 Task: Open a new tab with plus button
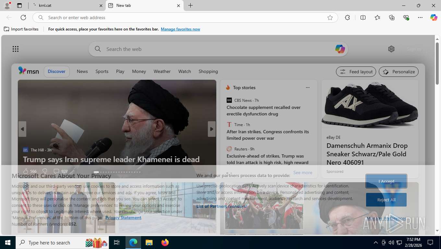(190, 6)
